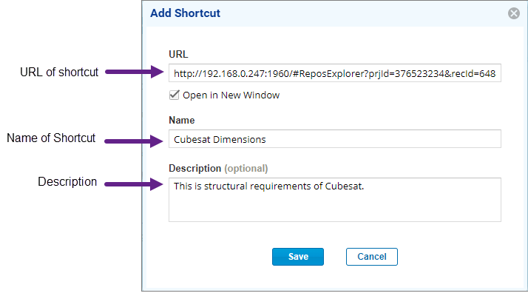Click the 'Open in New Window' label text

pyautogui.click(x=231, y=95)
